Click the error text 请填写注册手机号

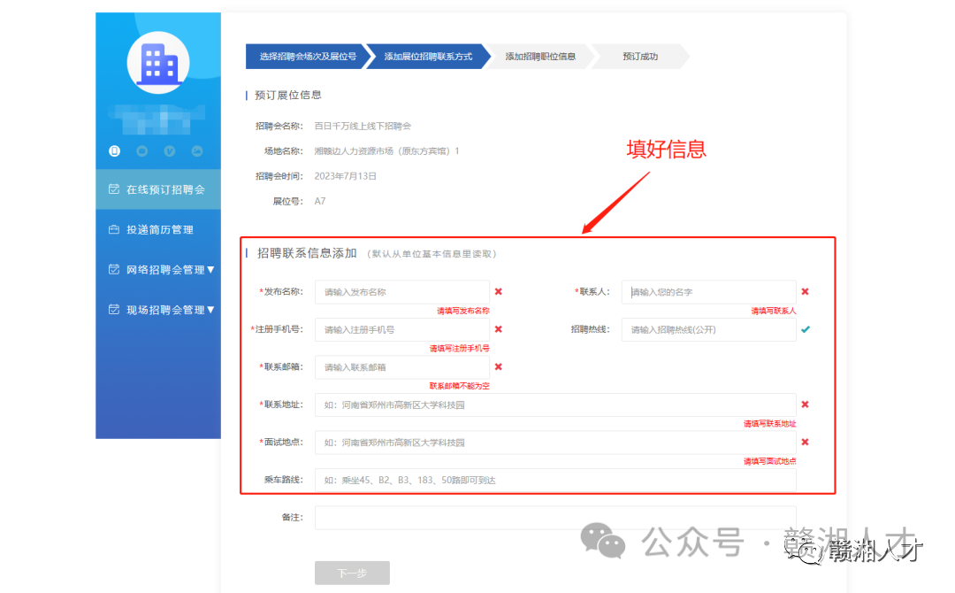pos(459,349)
